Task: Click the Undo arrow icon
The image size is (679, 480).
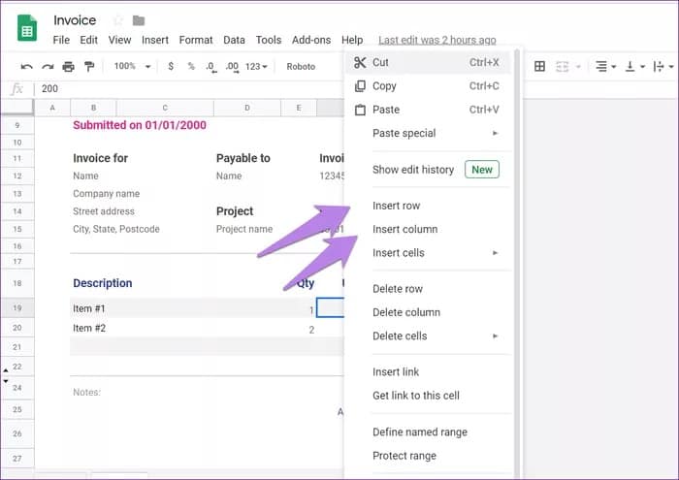Action: (x=26, y=67)
